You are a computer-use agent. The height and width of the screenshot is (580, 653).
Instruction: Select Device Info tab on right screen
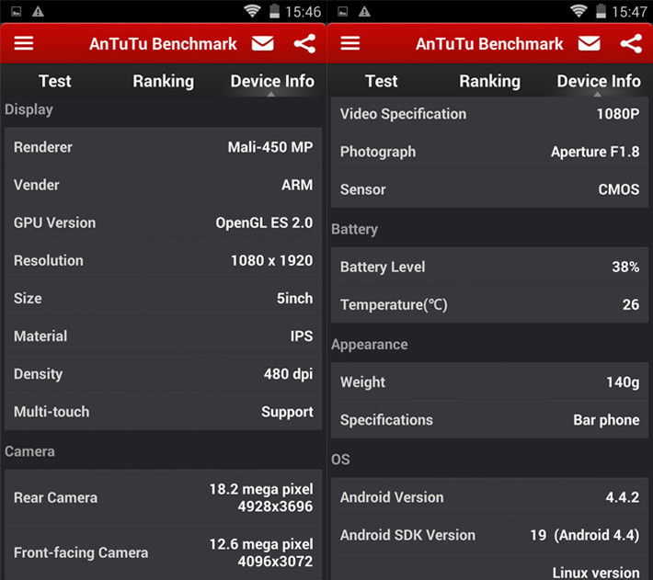click(x=599, y=81)
